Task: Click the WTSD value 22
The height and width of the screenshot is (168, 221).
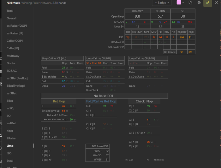Action: [x=107, y=151]
